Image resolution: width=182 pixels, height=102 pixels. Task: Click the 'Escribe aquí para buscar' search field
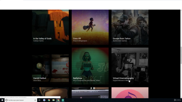[21, 100]
